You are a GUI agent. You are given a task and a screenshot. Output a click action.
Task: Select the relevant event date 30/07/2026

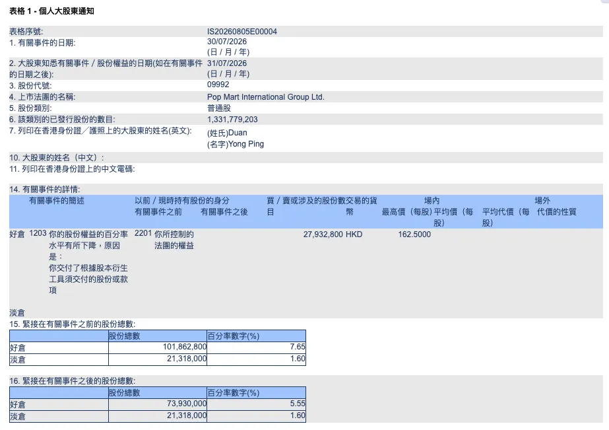coord(227,42)
